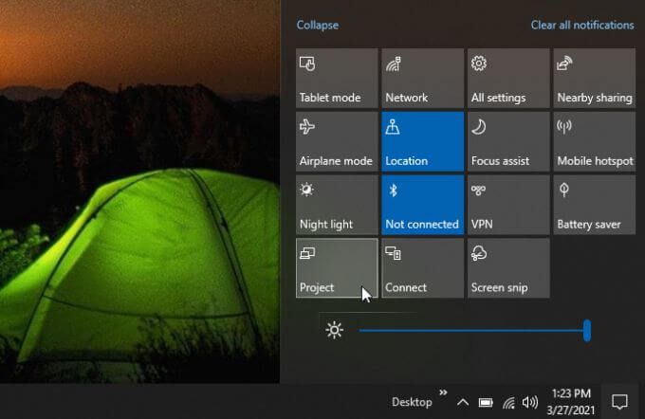Enable Tablet mode
The image size is (645, 419).
coord(337,79)
